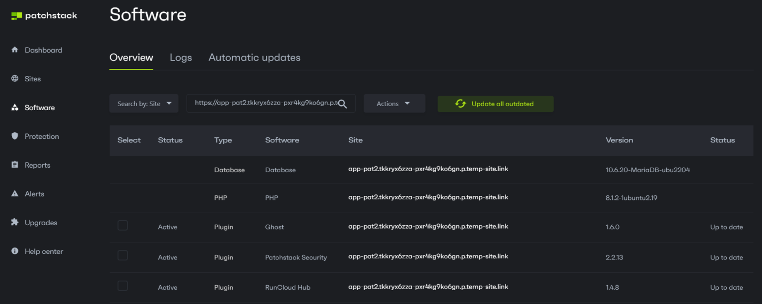The width and height of the screenshot is (762, 304).
Task: Switch to the Logs tab
Action: [x=181, y=58]
